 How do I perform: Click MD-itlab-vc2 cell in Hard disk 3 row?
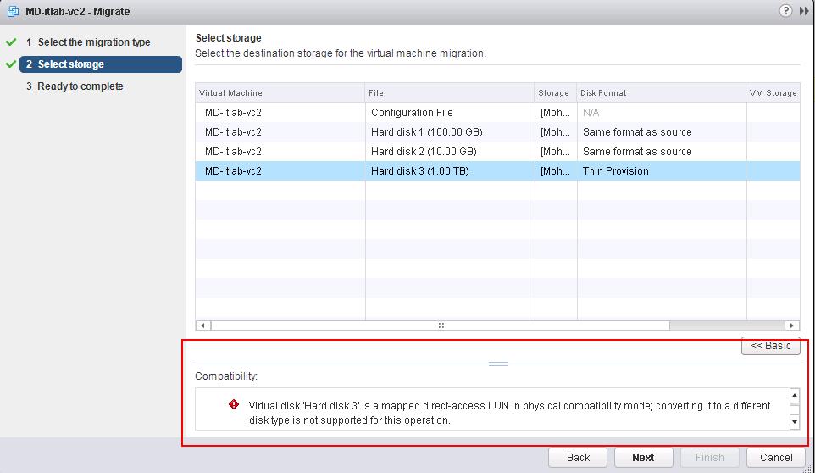pyautogui.click(x=280, y=171)
